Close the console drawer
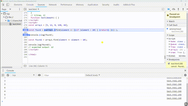Viewport: 188px width, 106px height. [x=185, y=71]
